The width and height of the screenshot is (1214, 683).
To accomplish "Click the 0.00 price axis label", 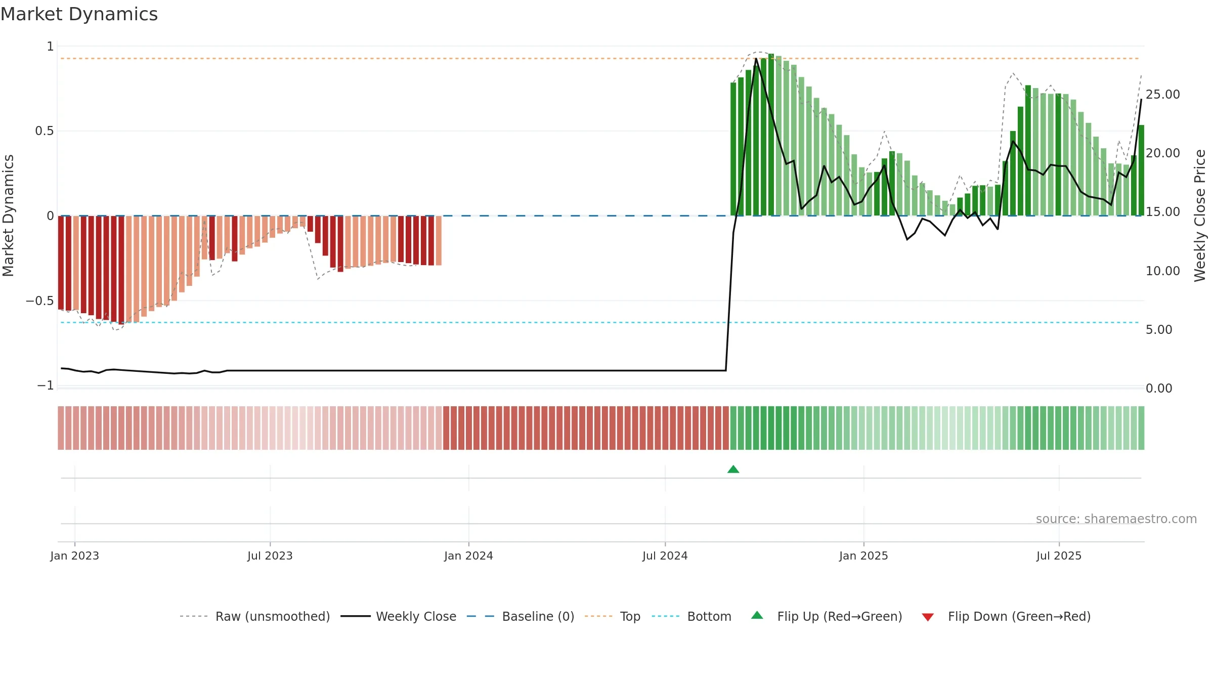I will click(1159, 389).
